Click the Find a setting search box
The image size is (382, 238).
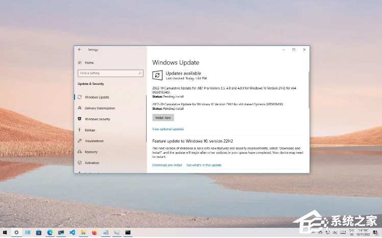tap(110, 73)
